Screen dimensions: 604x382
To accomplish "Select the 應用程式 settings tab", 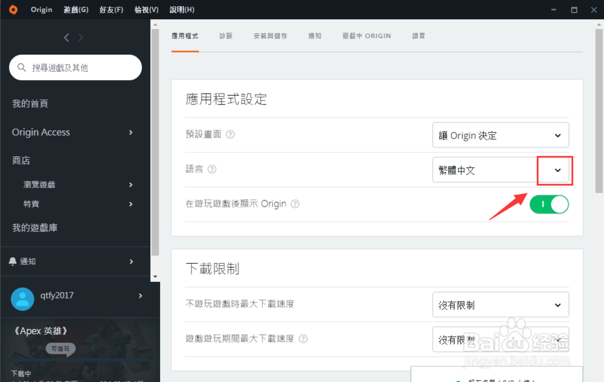I will click(185, 36).
